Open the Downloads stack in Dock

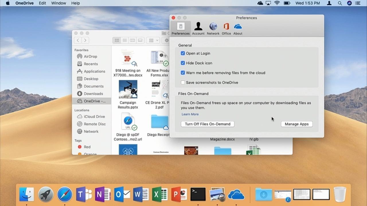coord(263,195)
